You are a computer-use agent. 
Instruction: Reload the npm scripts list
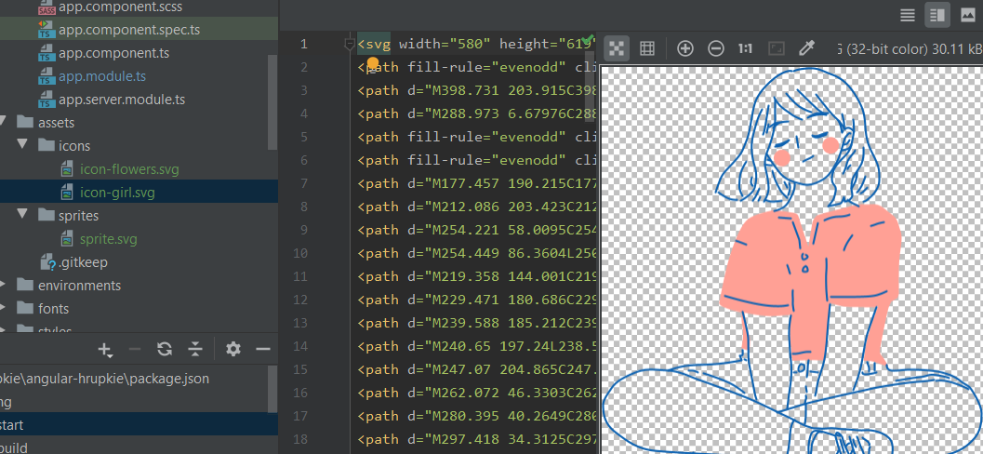pos(165,349)
